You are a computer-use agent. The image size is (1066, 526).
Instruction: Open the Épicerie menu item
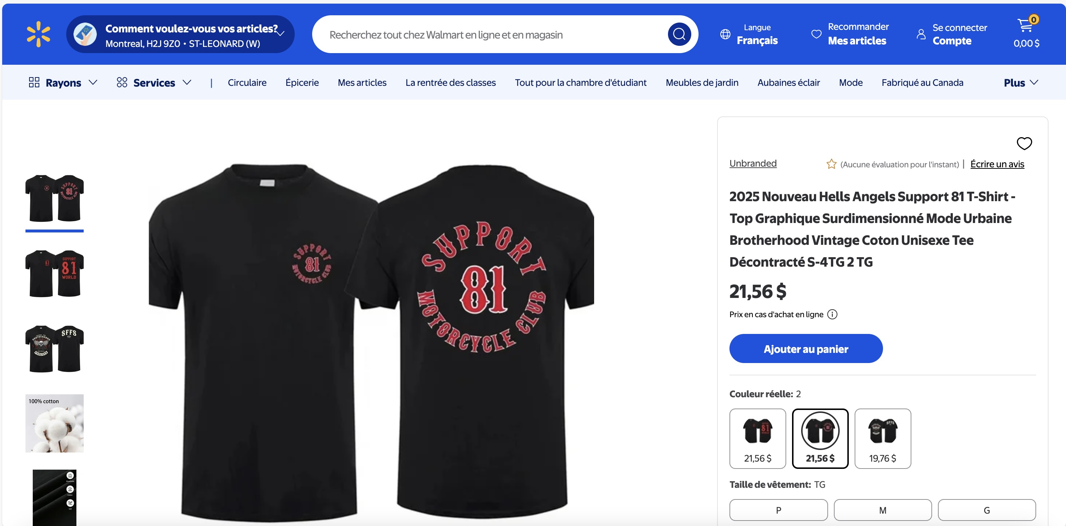tap(302, 83)
